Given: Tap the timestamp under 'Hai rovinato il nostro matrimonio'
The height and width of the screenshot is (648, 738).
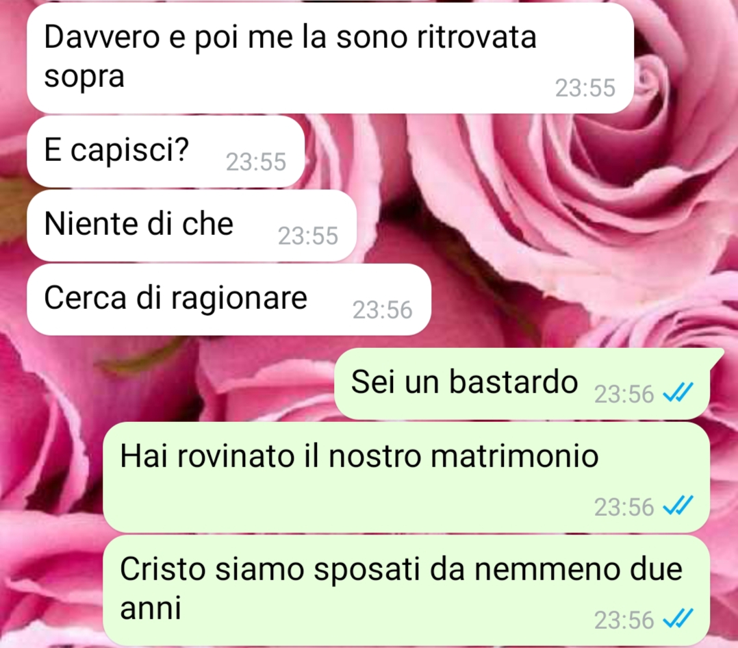Looking at the screenshot, I should [624, 507].
